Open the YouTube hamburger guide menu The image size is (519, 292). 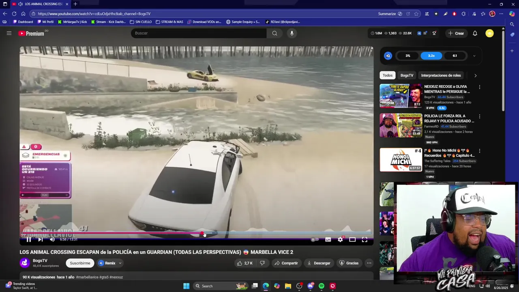click(x=9, y=33)
